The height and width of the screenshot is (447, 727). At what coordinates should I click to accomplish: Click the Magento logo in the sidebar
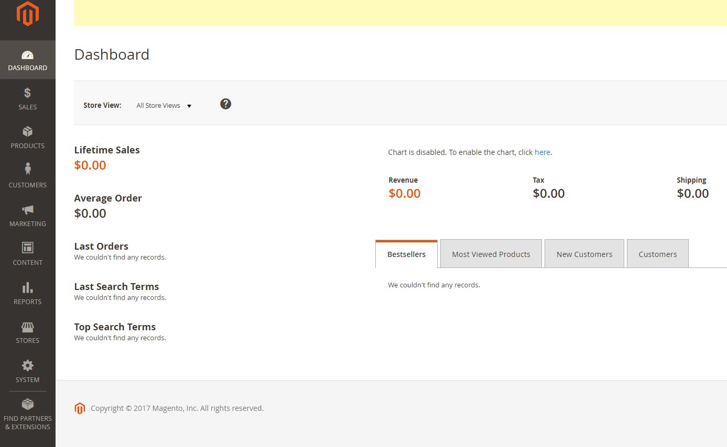pos(27,14)
